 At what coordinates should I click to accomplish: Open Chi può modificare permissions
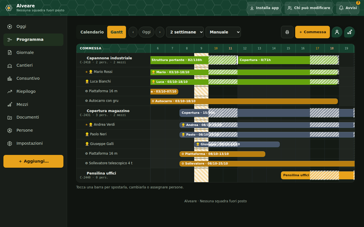pyautogui.click(x=309, y=8)
